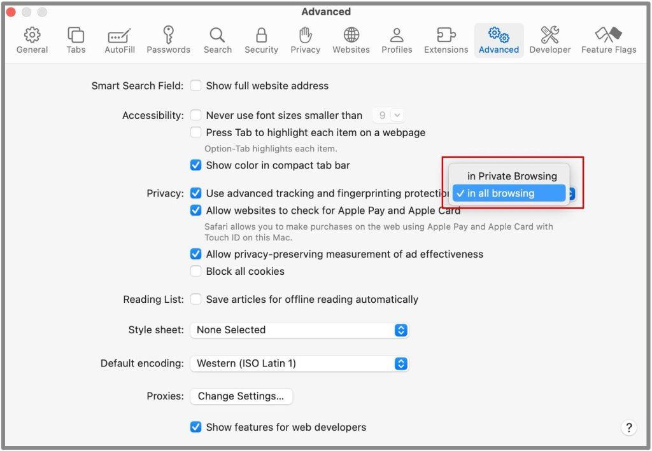The width and height of the screenshot is (652, 451).
Task: Enable Press Tab to highlight each item
Action: point(196,132)
